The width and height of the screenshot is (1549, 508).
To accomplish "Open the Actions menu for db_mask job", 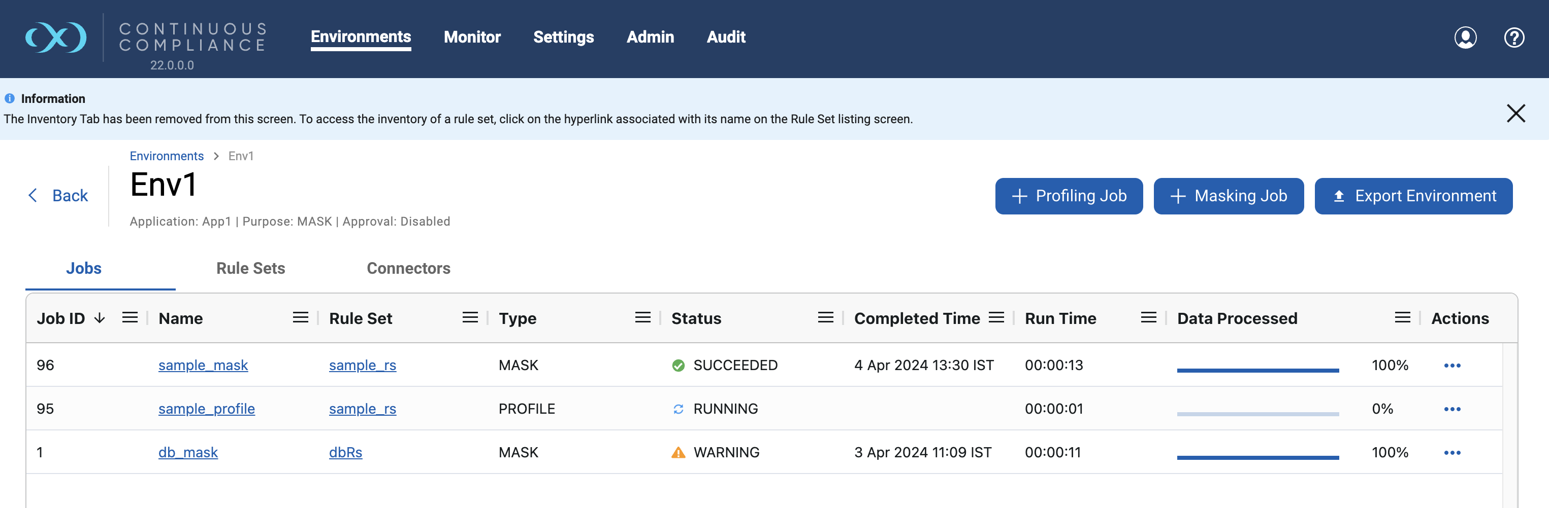I will [1453, 452].
